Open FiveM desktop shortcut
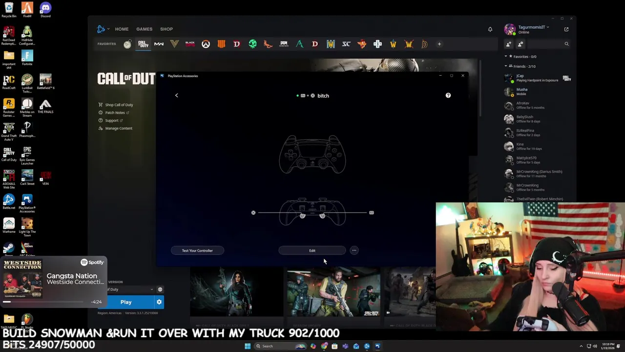The width and height of the screenshot is (625, 352). click(27, 10)
